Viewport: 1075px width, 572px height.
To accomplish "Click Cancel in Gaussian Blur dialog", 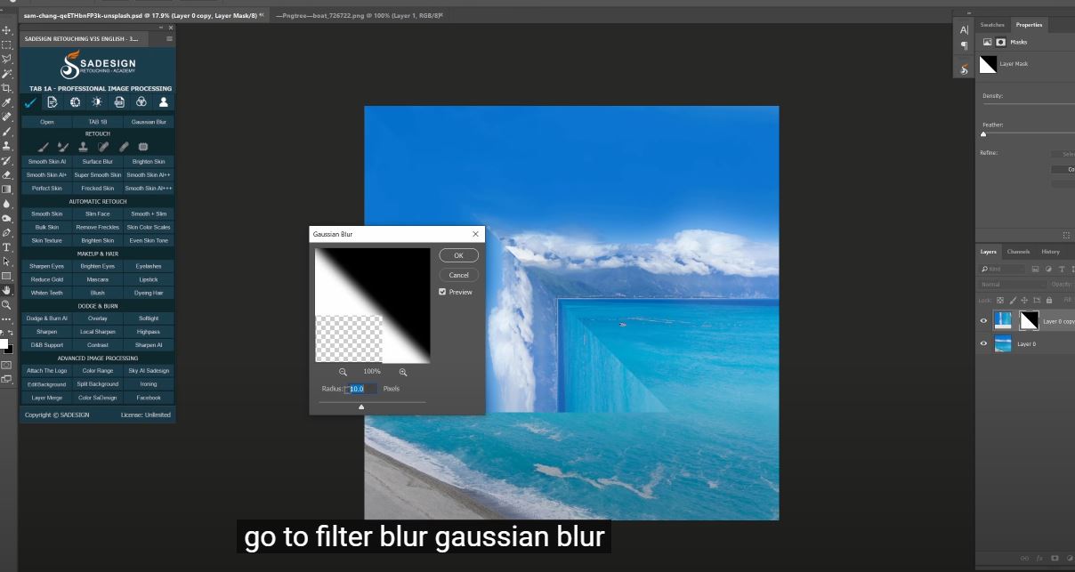I will [458, 275].
